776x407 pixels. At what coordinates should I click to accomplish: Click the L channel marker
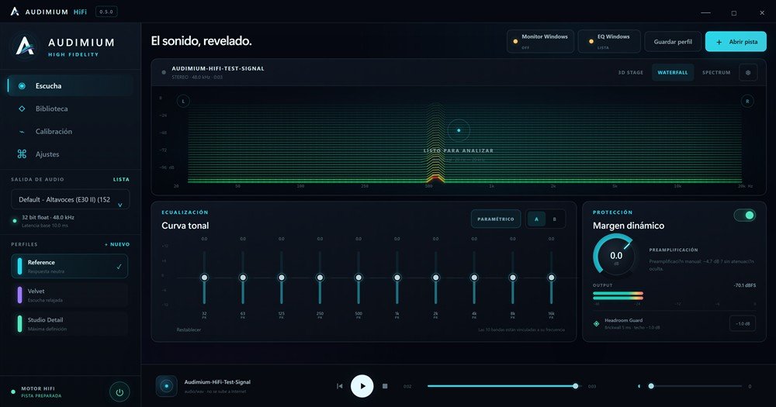(x=183, y=102)
